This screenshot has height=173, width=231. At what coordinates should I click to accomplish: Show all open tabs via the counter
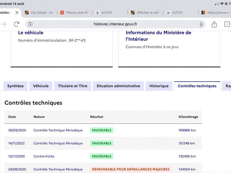227,24
